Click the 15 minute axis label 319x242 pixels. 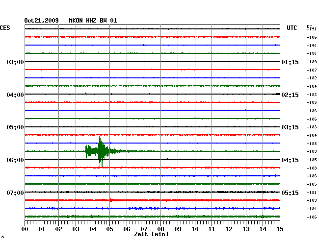(x=280, y=229)
